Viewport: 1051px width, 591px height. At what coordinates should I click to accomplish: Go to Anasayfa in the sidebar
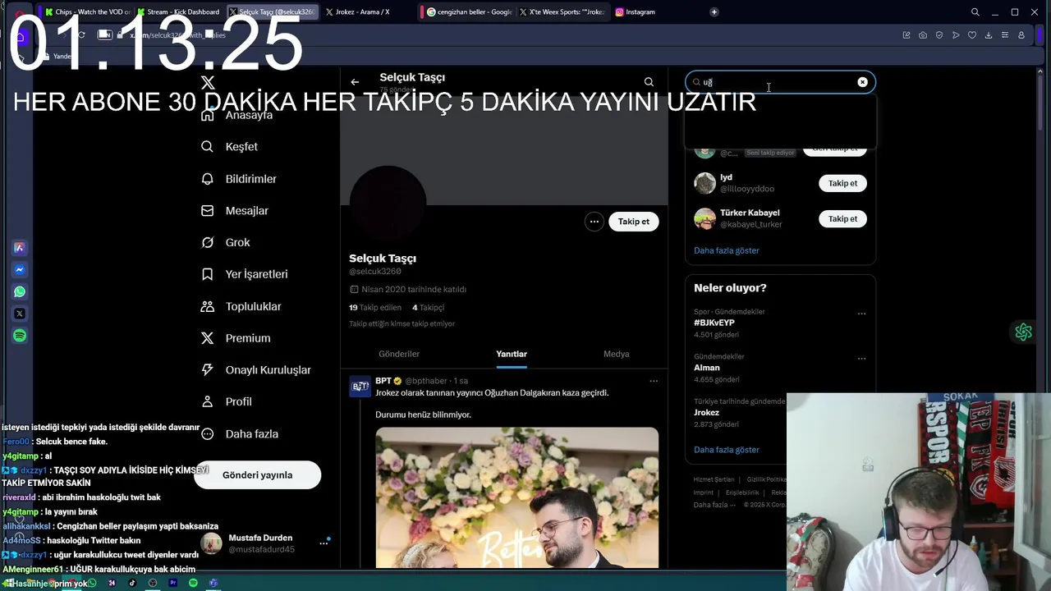(238, 115)
